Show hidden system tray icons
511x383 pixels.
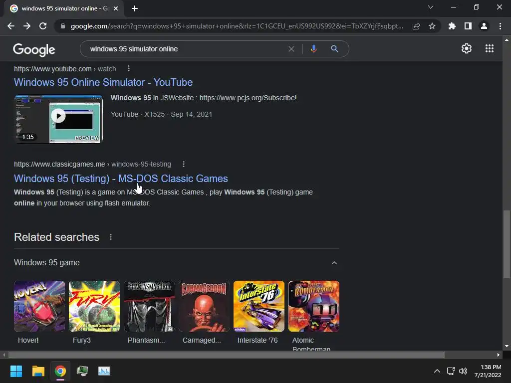click(x=437, y=371)
